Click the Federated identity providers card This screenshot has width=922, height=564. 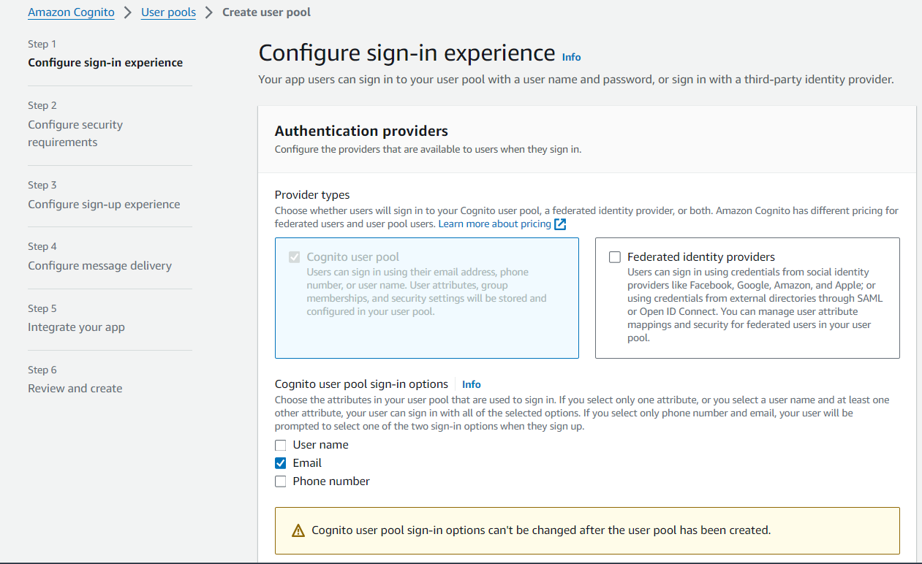point(747,298)
